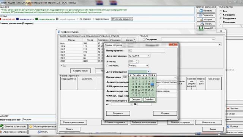Click the Создать новый button
Image resolution: width=243 pixels, height=137 pixels.
click(x=80, y=71)
